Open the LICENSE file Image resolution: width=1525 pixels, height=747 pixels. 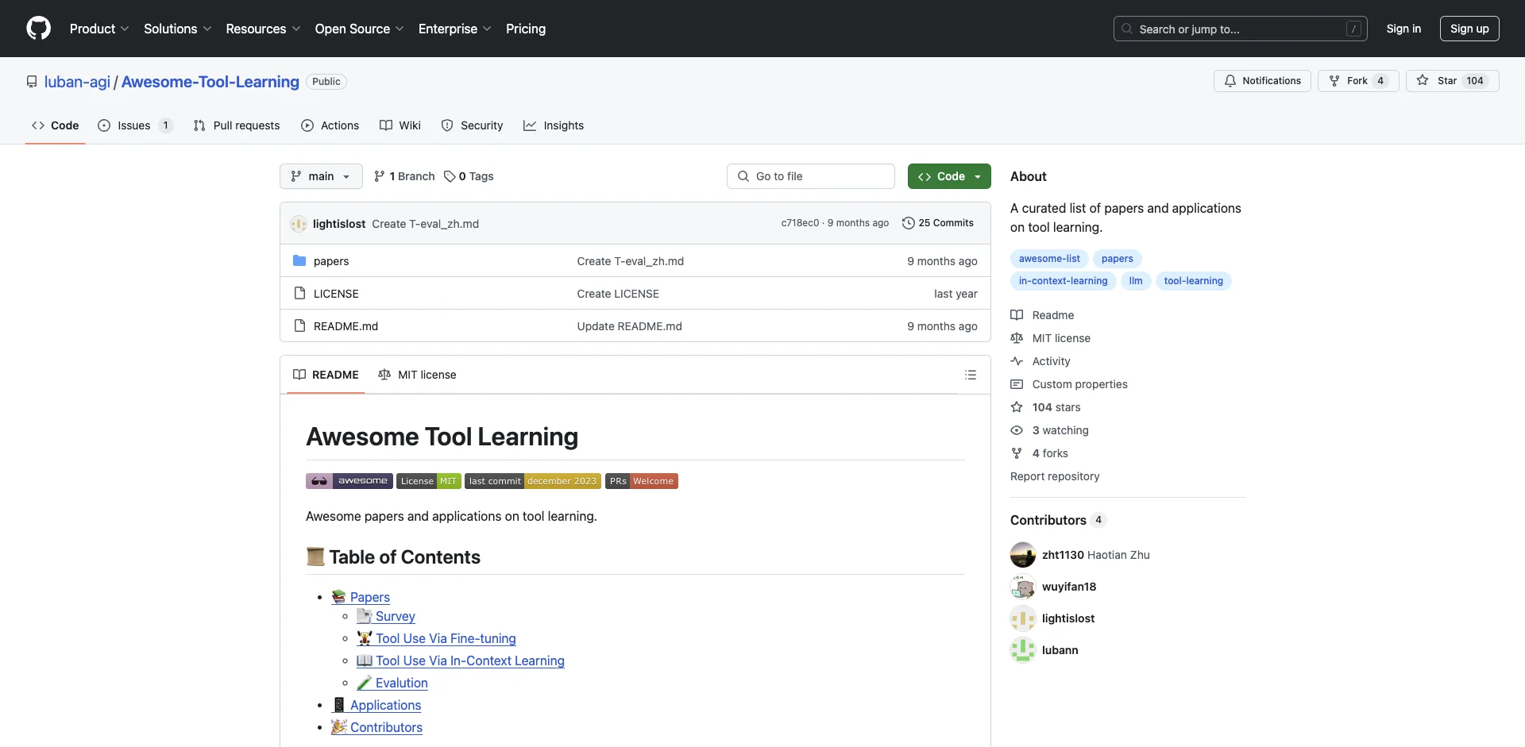336,294
